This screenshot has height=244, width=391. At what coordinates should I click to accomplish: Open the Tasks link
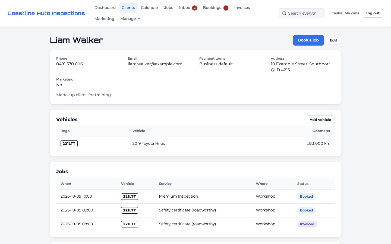coord(337,13)
